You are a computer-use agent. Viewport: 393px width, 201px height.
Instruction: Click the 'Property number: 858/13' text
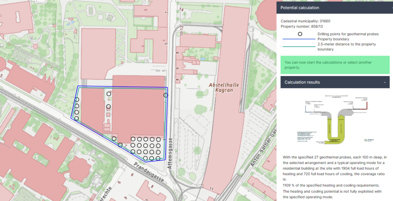[x=302, y=27]
